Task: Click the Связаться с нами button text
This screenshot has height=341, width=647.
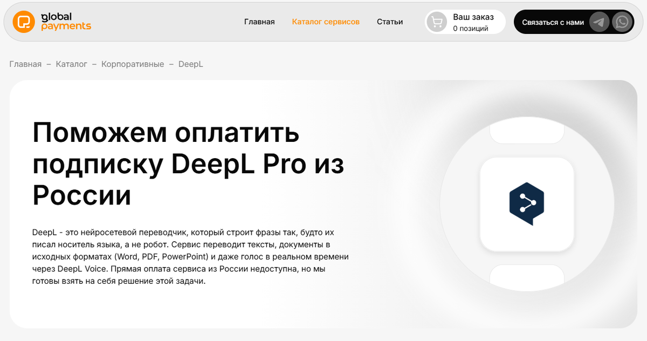Action: point(553,22)
